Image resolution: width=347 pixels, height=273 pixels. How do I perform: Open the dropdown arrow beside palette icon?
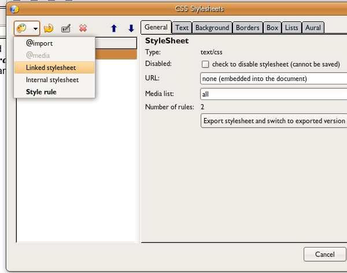pyautogui.click(x=35, y=28)
